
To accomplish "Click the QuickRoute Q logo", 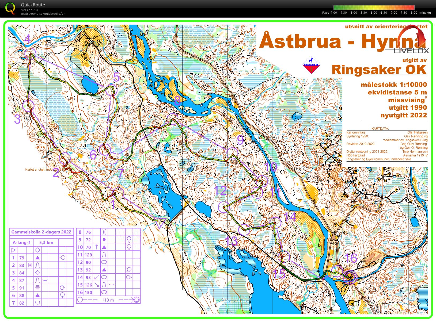I will 10,8.
